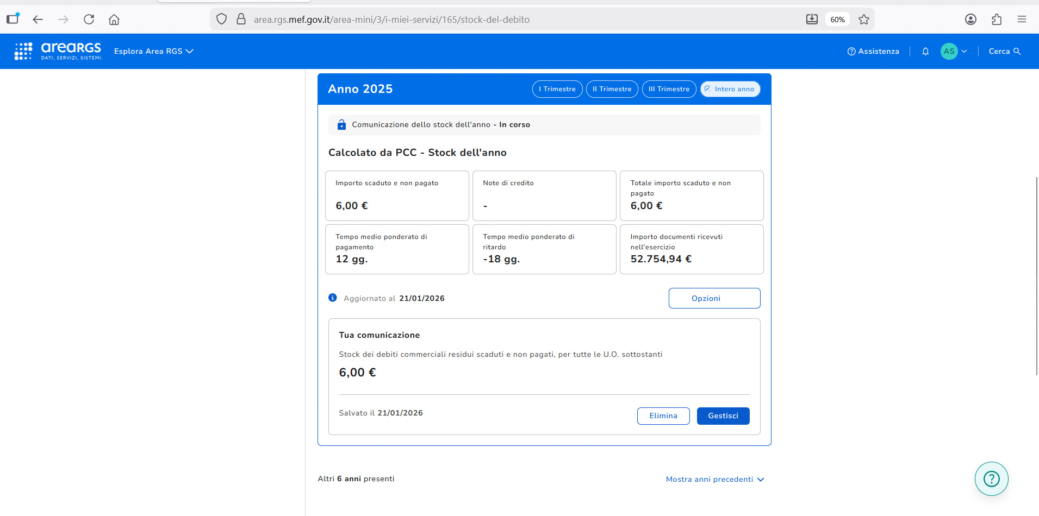Expand Mostra anni precedenti
This screenshot has height=516, width=1039.
714,479
